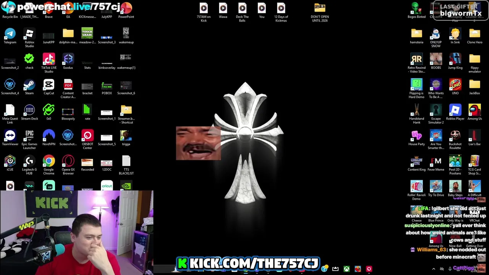489x275 pixels.
Task: Open Escape Simulator 2 shortcut
Action: point(436,114)
